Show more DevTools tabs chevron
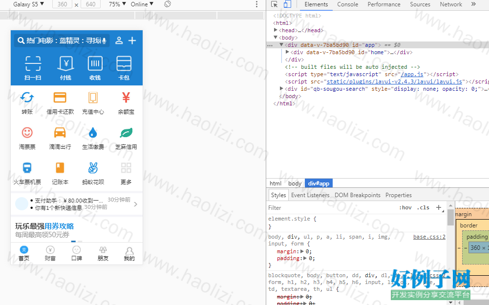This screenshot has width=489, height=305. tap(473, 4)
